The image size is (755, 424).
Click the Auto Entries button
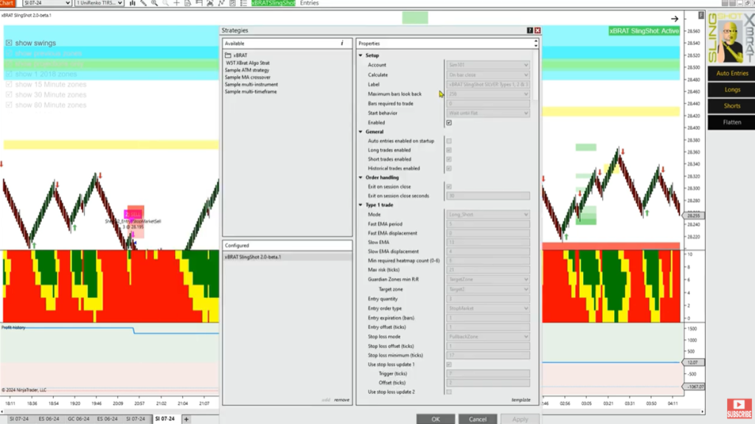732,73
